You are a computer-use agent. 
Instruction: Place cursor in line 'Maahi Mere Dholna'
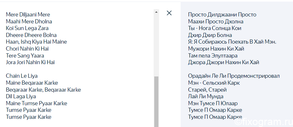tap(29, 21)
